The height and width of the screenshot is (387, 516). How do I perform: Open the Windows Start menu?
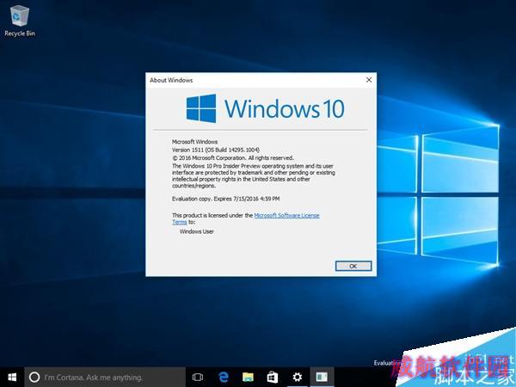click(12, 378)
